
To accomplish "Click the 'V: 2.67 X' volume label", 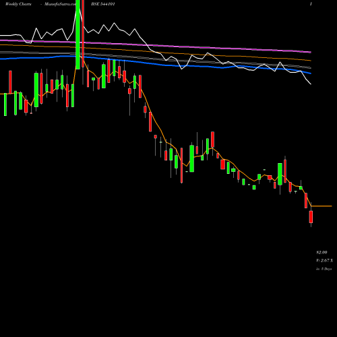I will pyautogui.click(x=324, y=261).
